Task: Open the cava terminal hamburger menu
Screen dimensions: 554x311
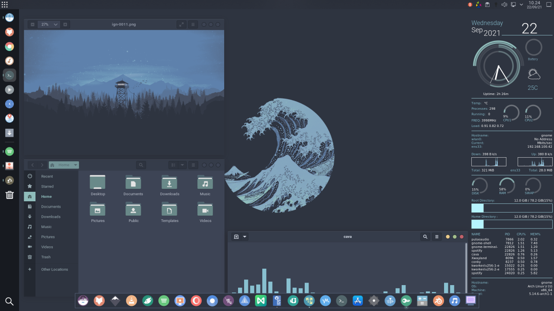Action: (437, 237)
